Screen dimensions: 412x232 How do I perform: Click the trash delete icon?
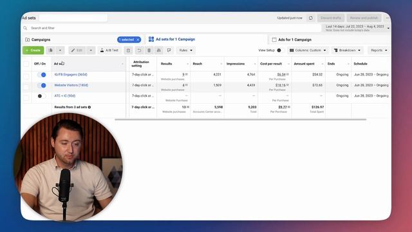(149, 50)
